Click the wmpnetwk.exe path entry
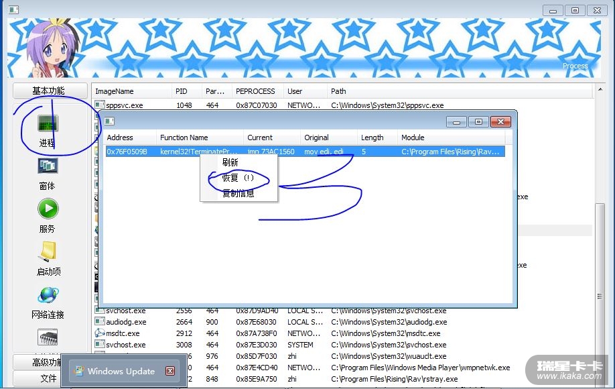615x389 pixels. [x=421, y=368]
